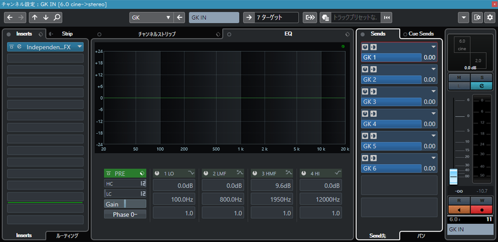Open the Independen...FX insert dropdown arrow
The width and height of the screenshot is (498, 242).
tap(80, 47)
